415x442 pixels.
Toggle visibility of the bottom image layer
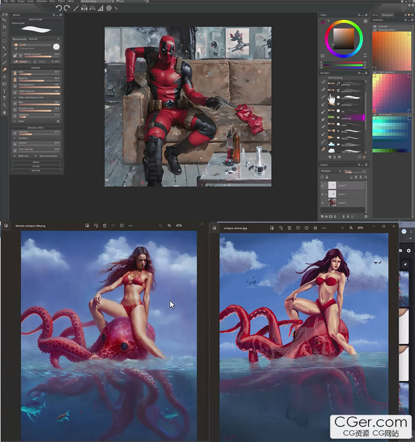[323, 203]
